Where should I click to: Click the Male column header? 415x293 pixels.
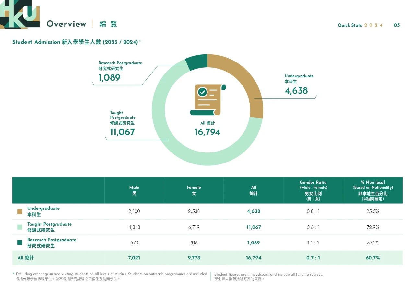pyautogui.click(x=134, y=190)
